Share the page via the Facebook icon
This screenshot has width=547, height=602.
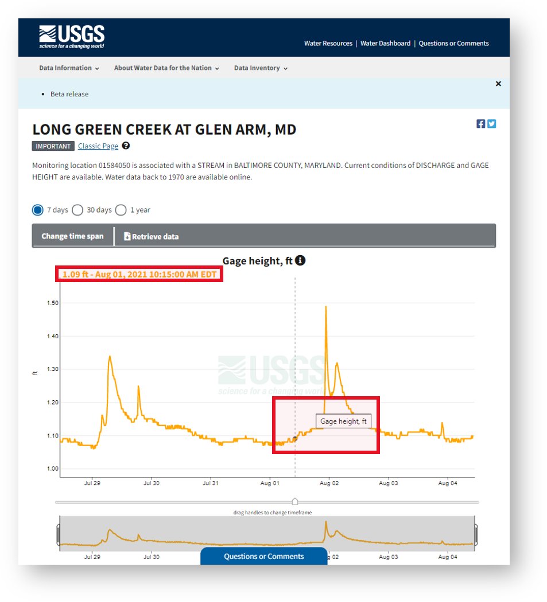click(x=480, y=123)
